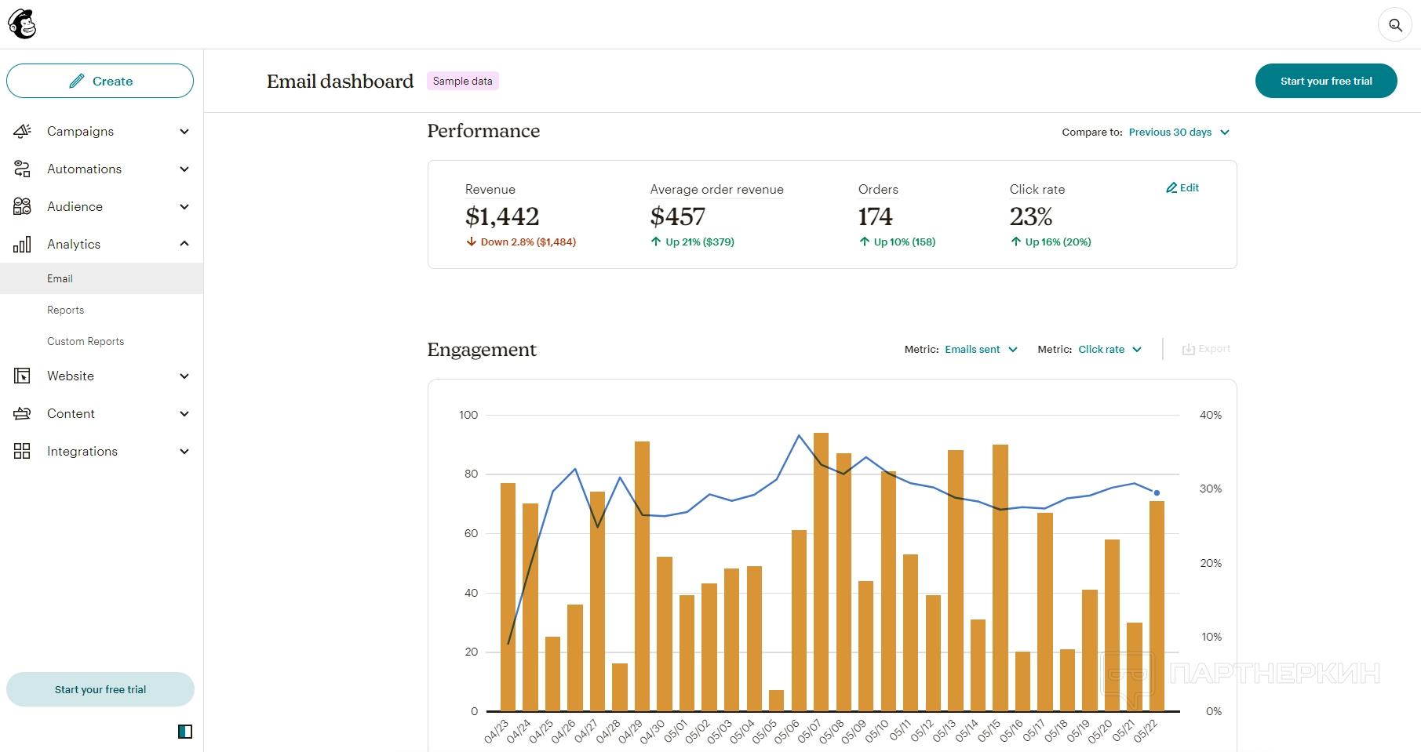
Task: Click the Website layout icon
Action: click(x=22, y=376)
